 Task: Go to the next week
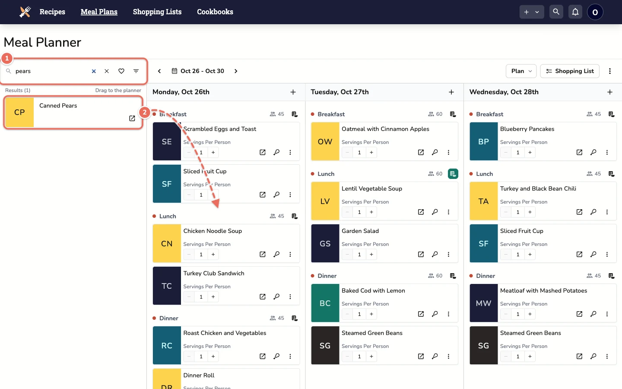[x=236, y=71]
